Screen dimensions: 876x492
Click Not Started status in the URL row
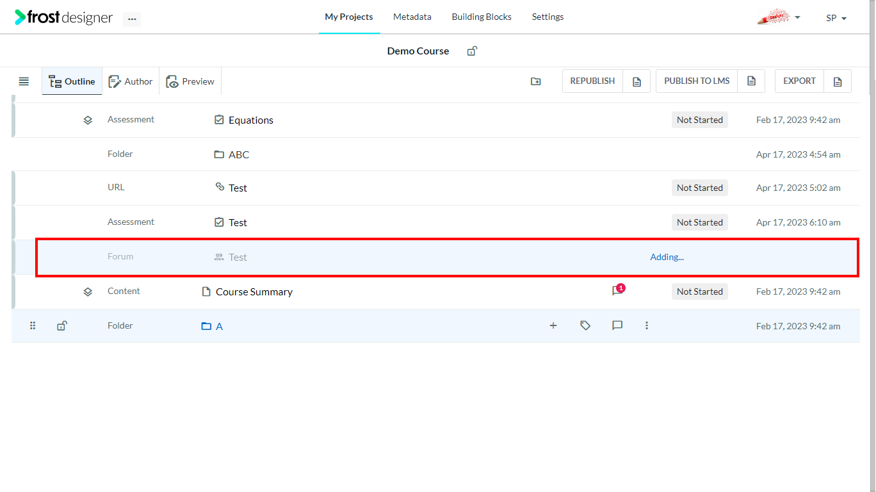point(700,188)
